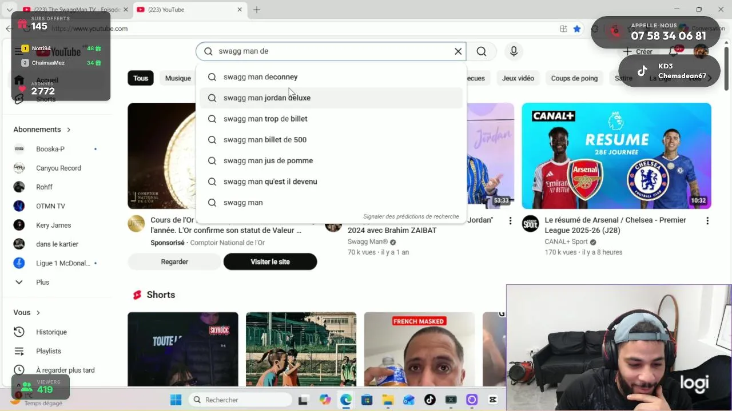This screenshot has width=732, height=411.
Task: Open the Arsenal Chelsea résumé thumbnail
Action: tap(616, 156)
